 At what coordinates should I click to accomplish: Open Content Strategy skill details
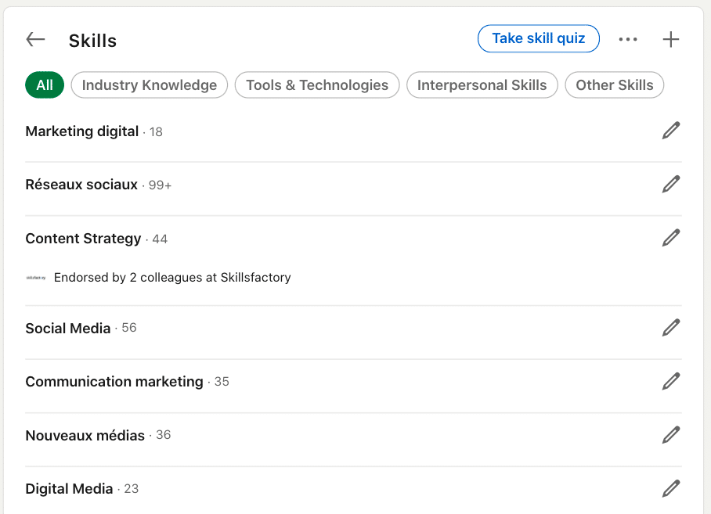click(x=83, y=239)
